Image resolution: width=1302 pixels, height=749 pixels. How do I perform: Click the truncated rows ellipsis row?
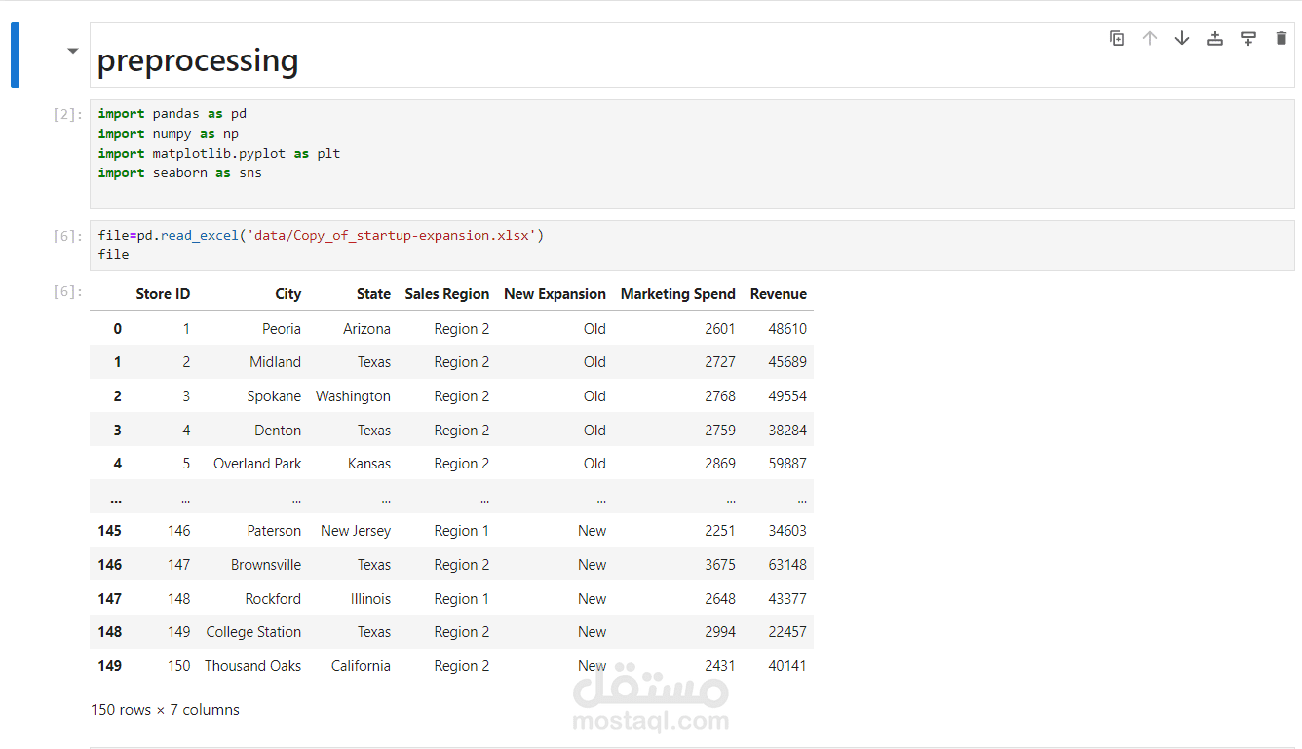pos(451,497)
